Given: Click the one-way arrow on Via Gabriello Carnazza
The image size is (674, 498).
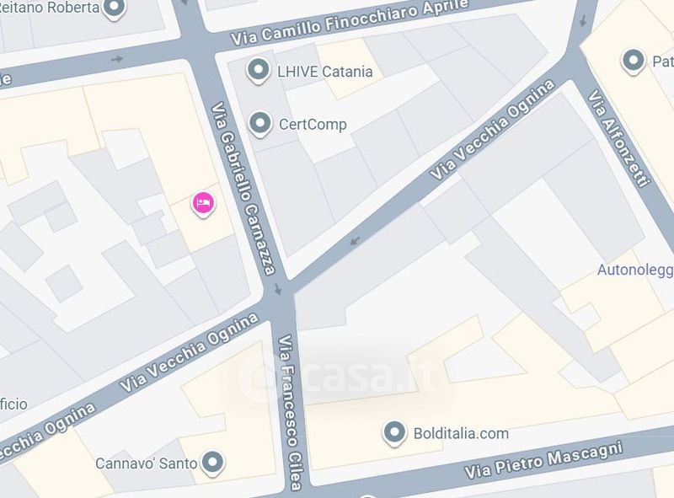Looking at the screenshot, I should (x=278, y=289).
